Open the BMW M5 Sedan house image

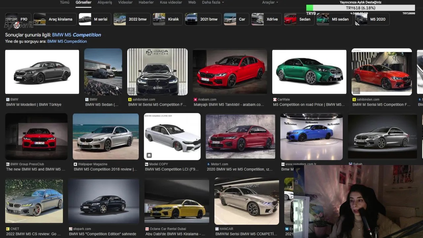tap(103, 72)
